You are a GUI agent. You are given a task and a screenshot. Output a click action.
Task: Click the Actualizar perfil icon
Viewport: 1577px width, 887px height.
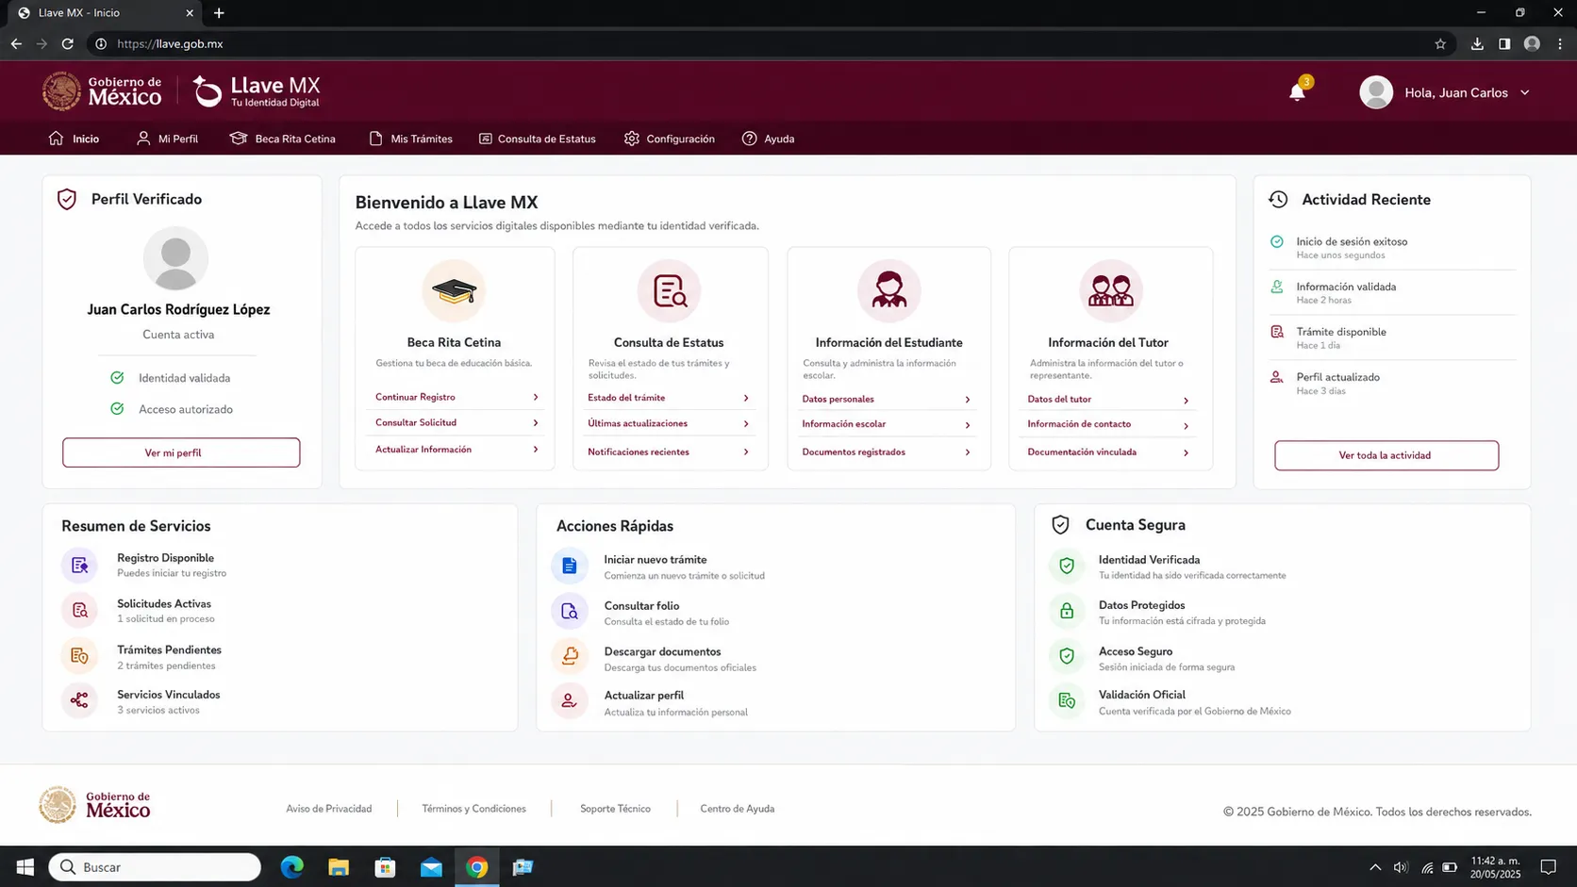coord(569,700)
